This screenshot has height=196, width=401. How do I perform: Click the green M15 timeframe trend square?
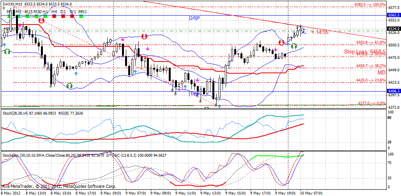[27, 16]
